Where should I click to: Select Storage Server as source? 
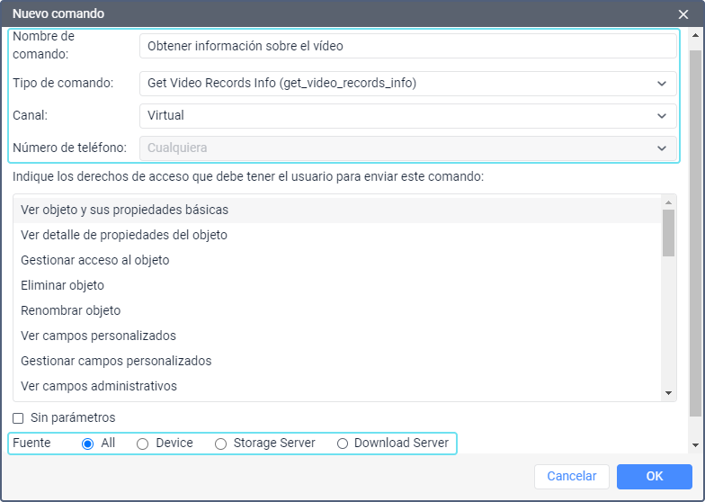pyautogui.click(x=221, y=444)
